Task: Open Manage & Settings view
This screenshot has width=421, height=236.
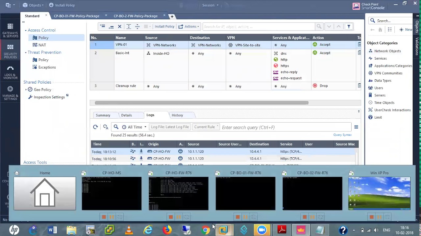Action: pyautogui.click(x=10, y=93)
